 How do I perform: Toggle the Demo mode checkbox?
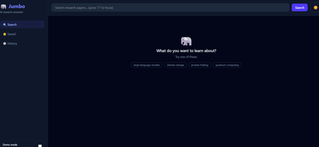(x=40, y=146)
